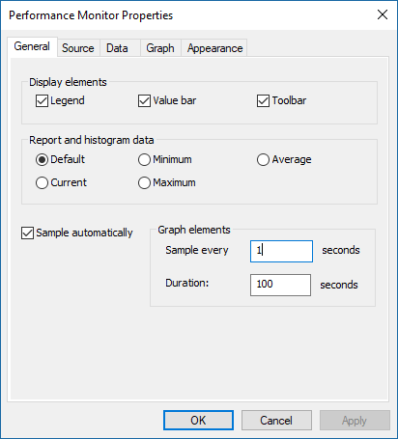Click the Sample every seconds field
398x439 pixels.
coord(281,251)
